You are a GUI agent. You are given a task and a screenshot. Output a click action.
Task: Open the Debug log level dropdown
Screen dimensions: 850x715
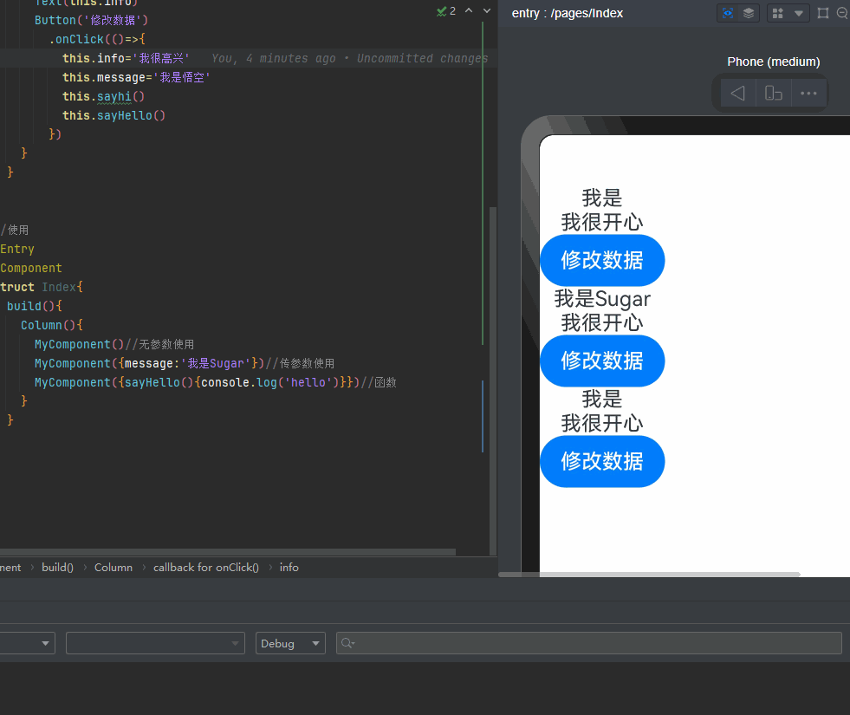290,643
